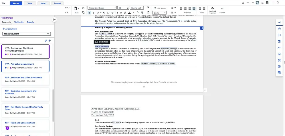Switch to the Insert tab

[43, 3]
